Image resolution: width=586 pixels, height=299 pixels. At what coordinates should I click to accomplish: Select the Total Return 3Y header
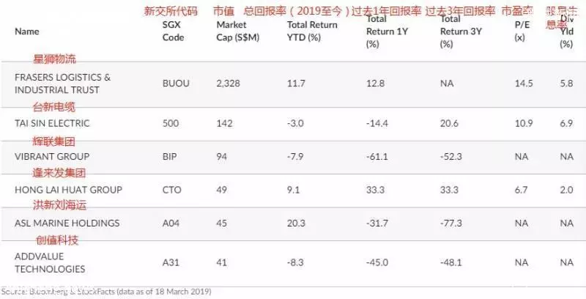click(x=461, y=32)
